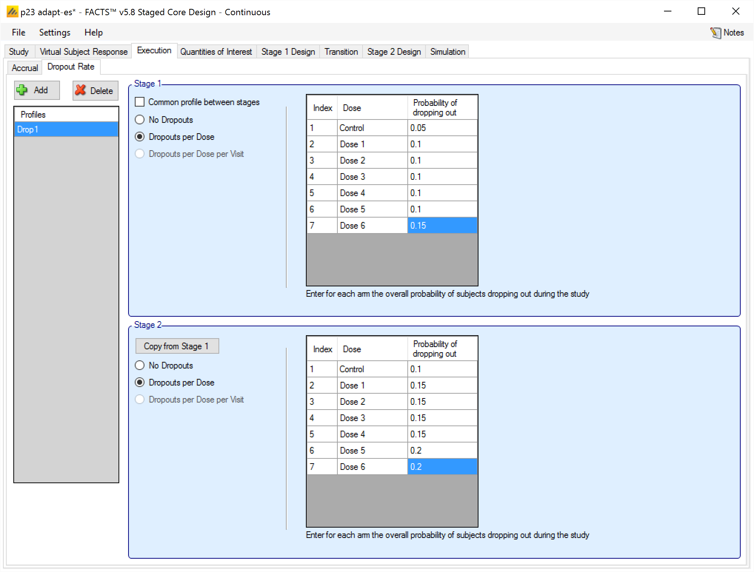Enable Common profile between stages checkbox
The width and height of the screenshot is (754, 572).
point(140,102)
